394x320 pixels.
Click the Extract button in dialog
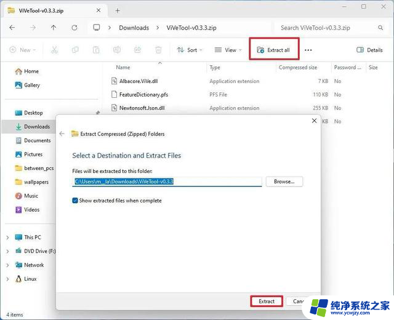click(x=267, y=301)
